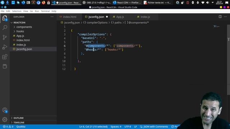The image size is (230, 129).
Task: Expand hidden system tray icons arrow
Action: [x=212, y=3]
